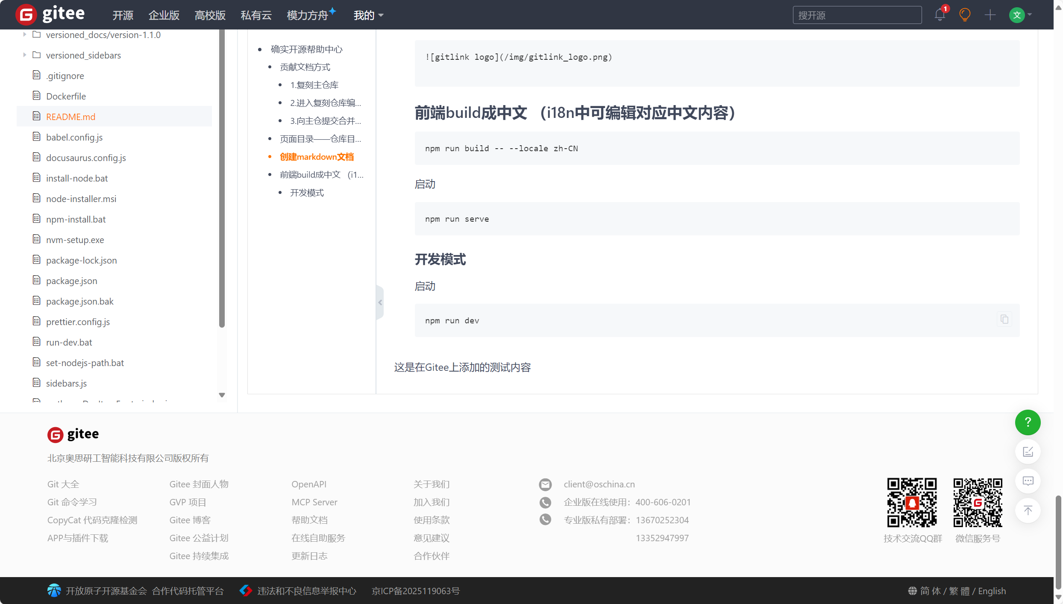Click the client@oschina.cn email link
The width and height of the screenshot is (1063, 604).
coord(599,484)
